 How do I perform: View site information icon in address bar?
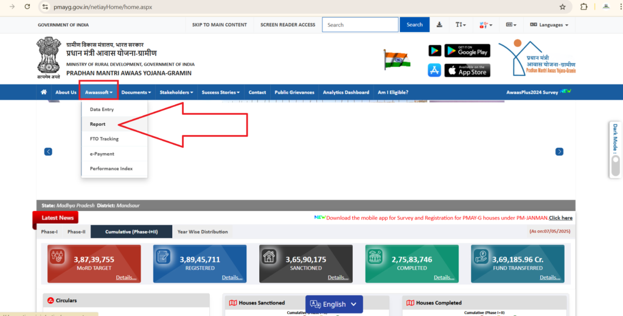(x=45, y=7)
